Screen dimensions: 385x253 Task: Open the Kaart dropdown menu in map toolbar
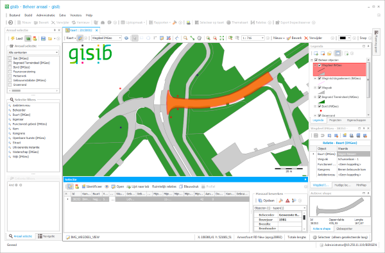[x=71, y=38]
